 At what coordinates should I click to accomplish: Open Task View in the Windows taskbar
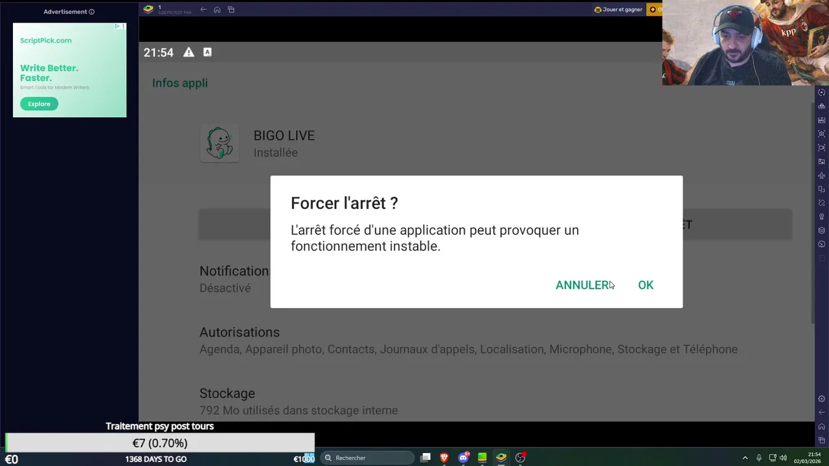[x=426, y=458]
